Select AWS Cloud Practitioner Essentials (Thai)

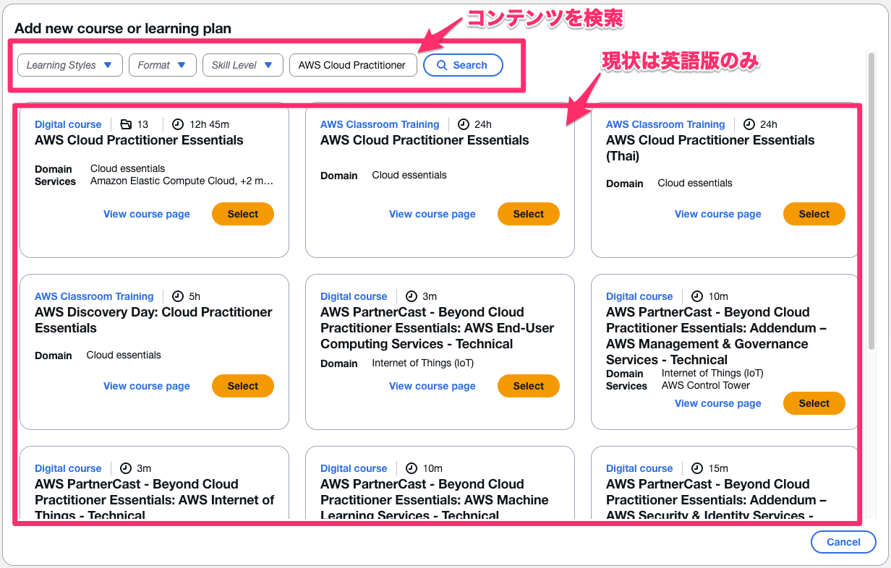click(x=814, y=214)
